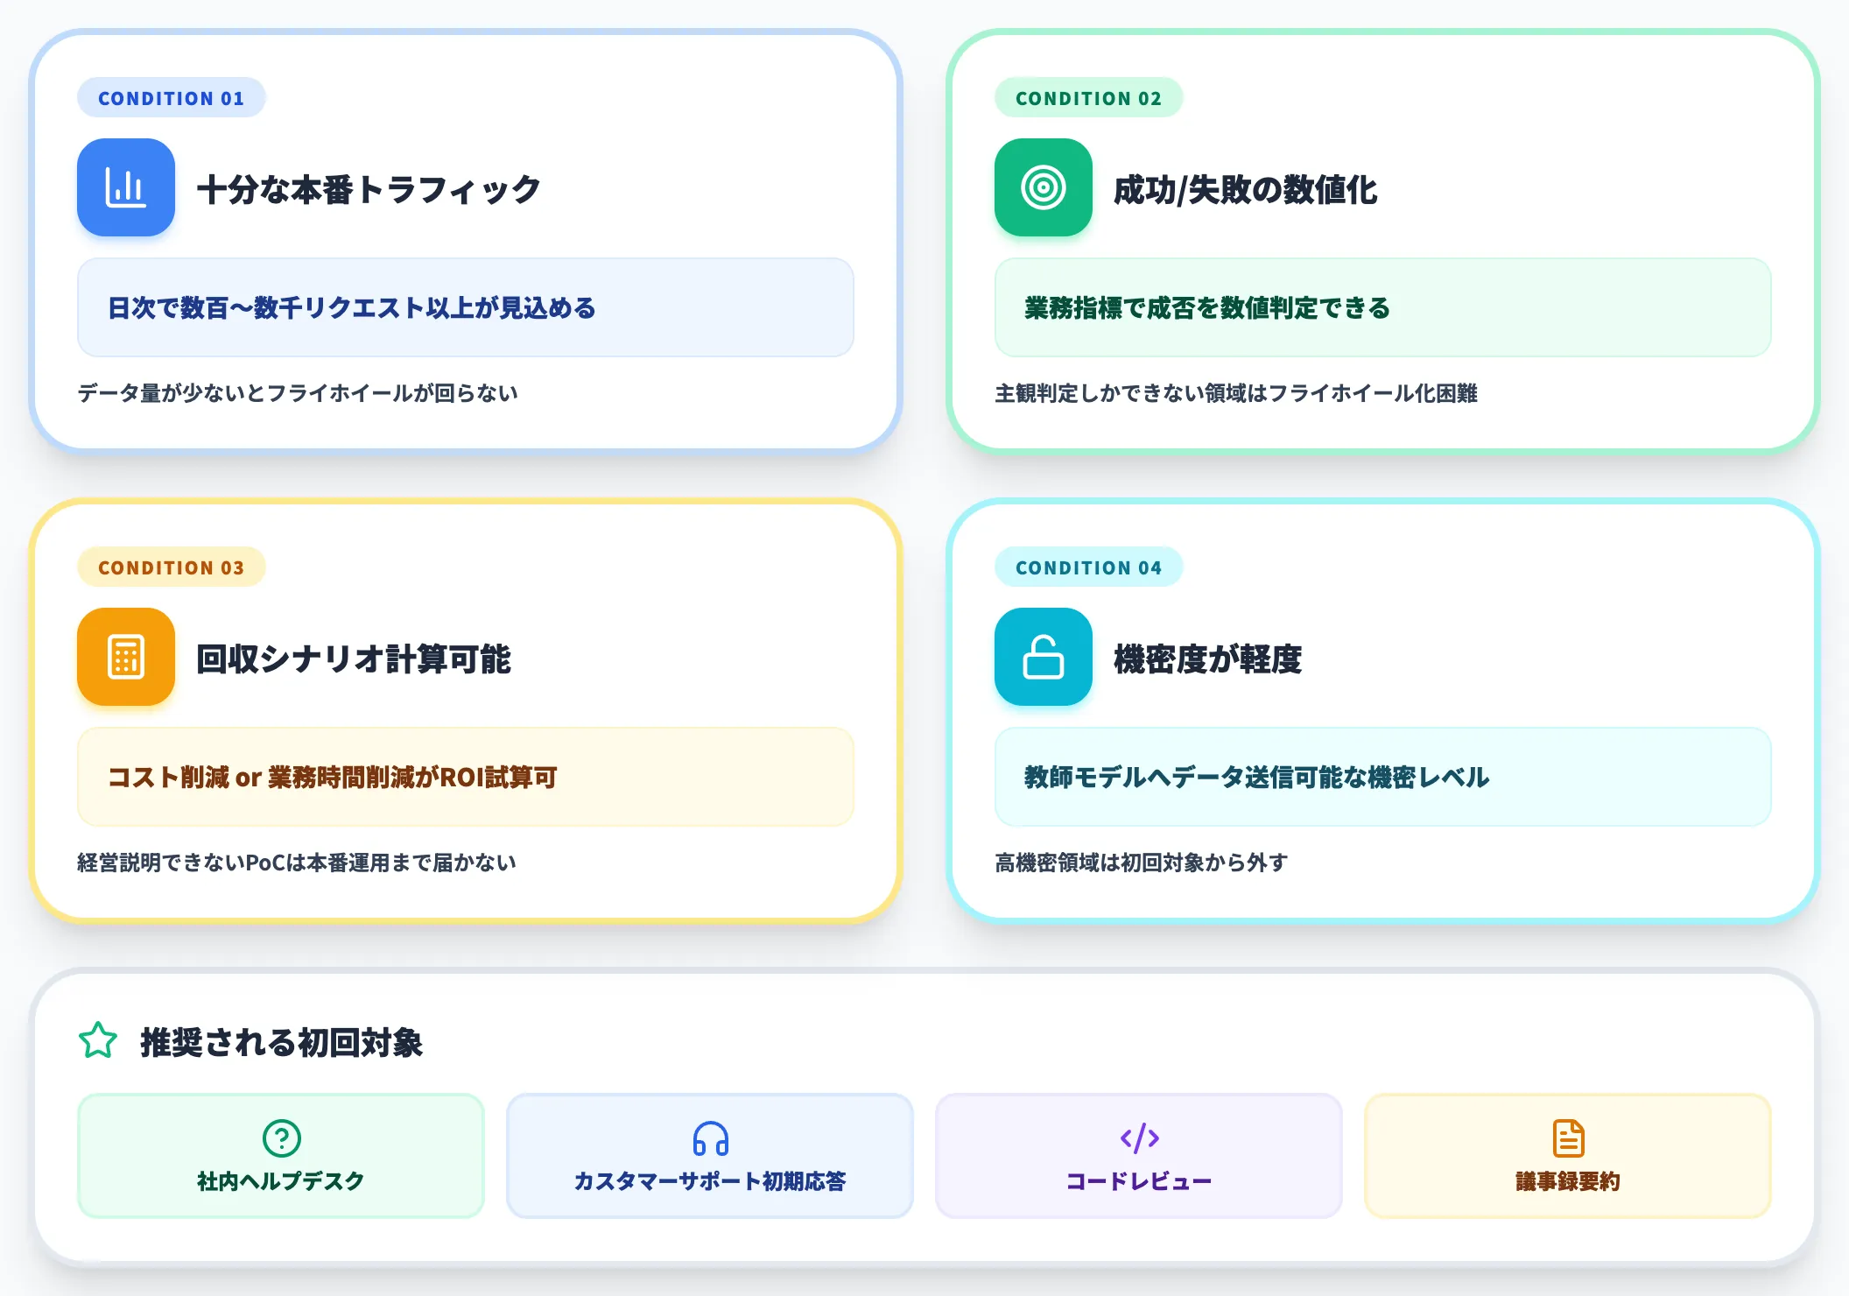Viewport: 1849px width, 1296px height.
Task: Select the CONDITION 03 badge
Action: [172, 567]
